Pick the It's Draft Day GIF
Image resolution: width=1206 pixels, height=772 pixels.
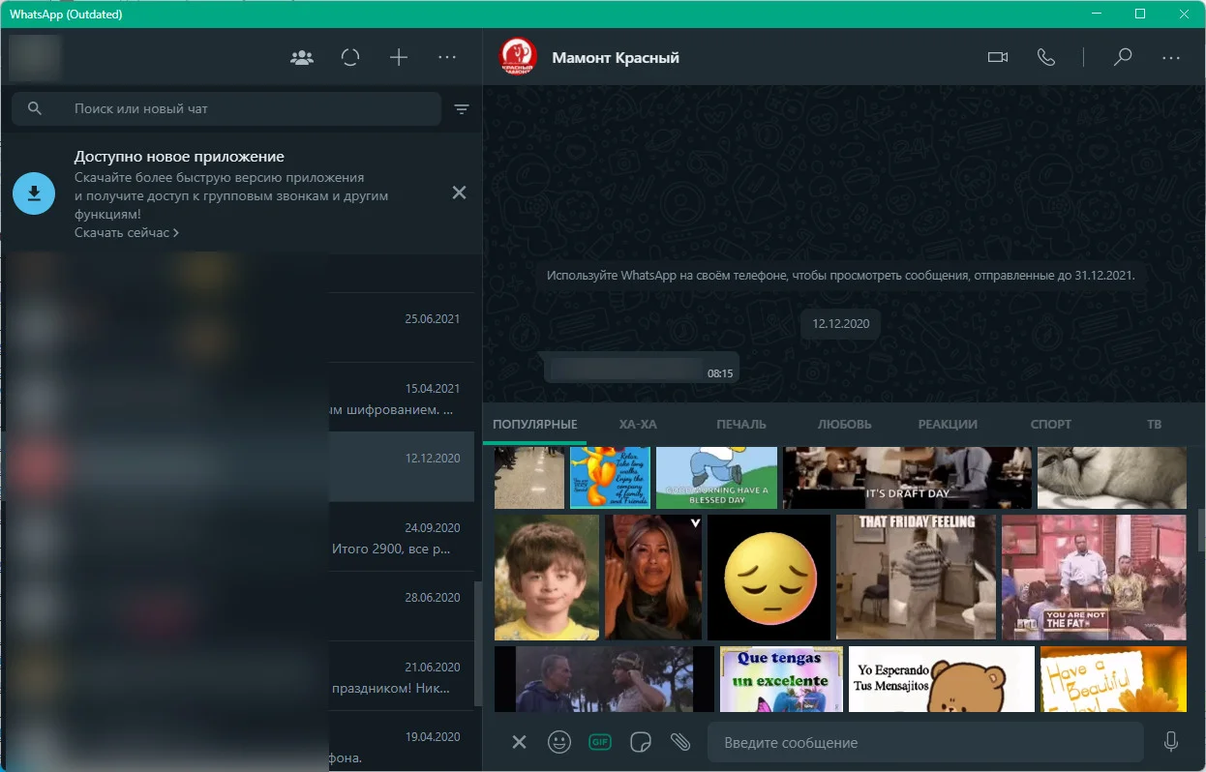coord(907,478)
